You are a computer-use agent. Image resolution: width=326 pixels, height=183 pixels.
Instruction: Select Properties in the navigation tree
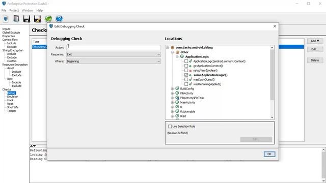tap(9, 36)
